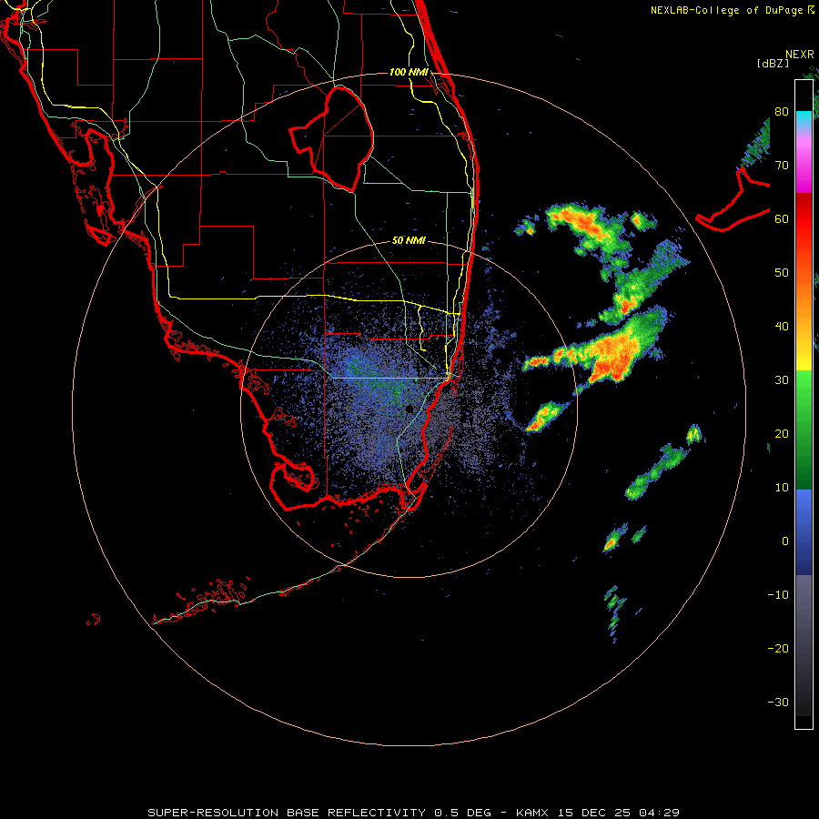Viewport: 819px width, 819px height.
Task: Click the 30 dBZ scale label
Action: [x=782, y=380]
